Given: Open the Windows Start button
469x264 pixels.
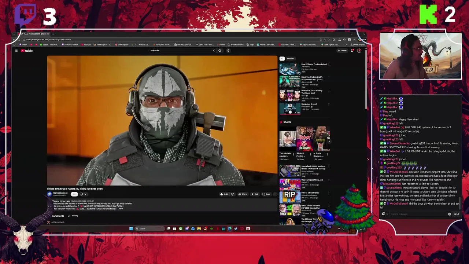Looking at the screenshot, I should [x=131, y=229].
